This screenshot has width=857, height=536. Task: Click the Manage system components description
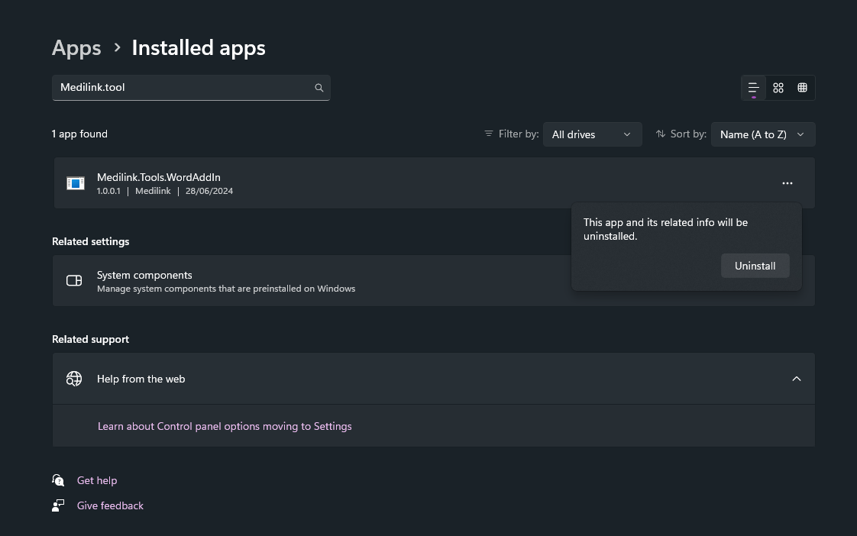pos(226,289)
